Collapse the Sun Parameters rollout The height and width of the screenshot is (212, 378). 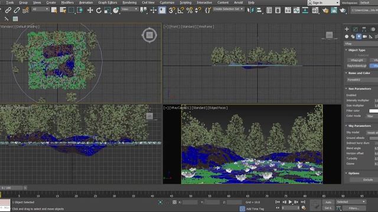tap(359, 89)
